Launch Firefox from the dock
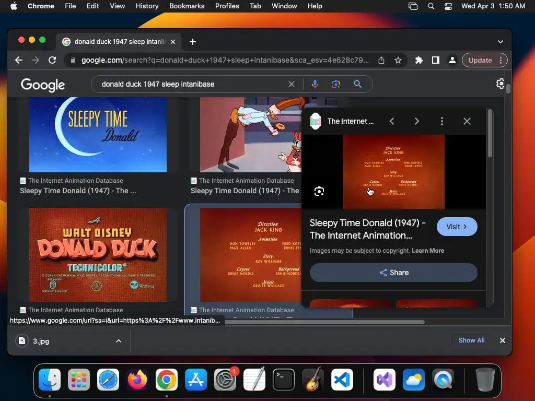 point(137,380)
